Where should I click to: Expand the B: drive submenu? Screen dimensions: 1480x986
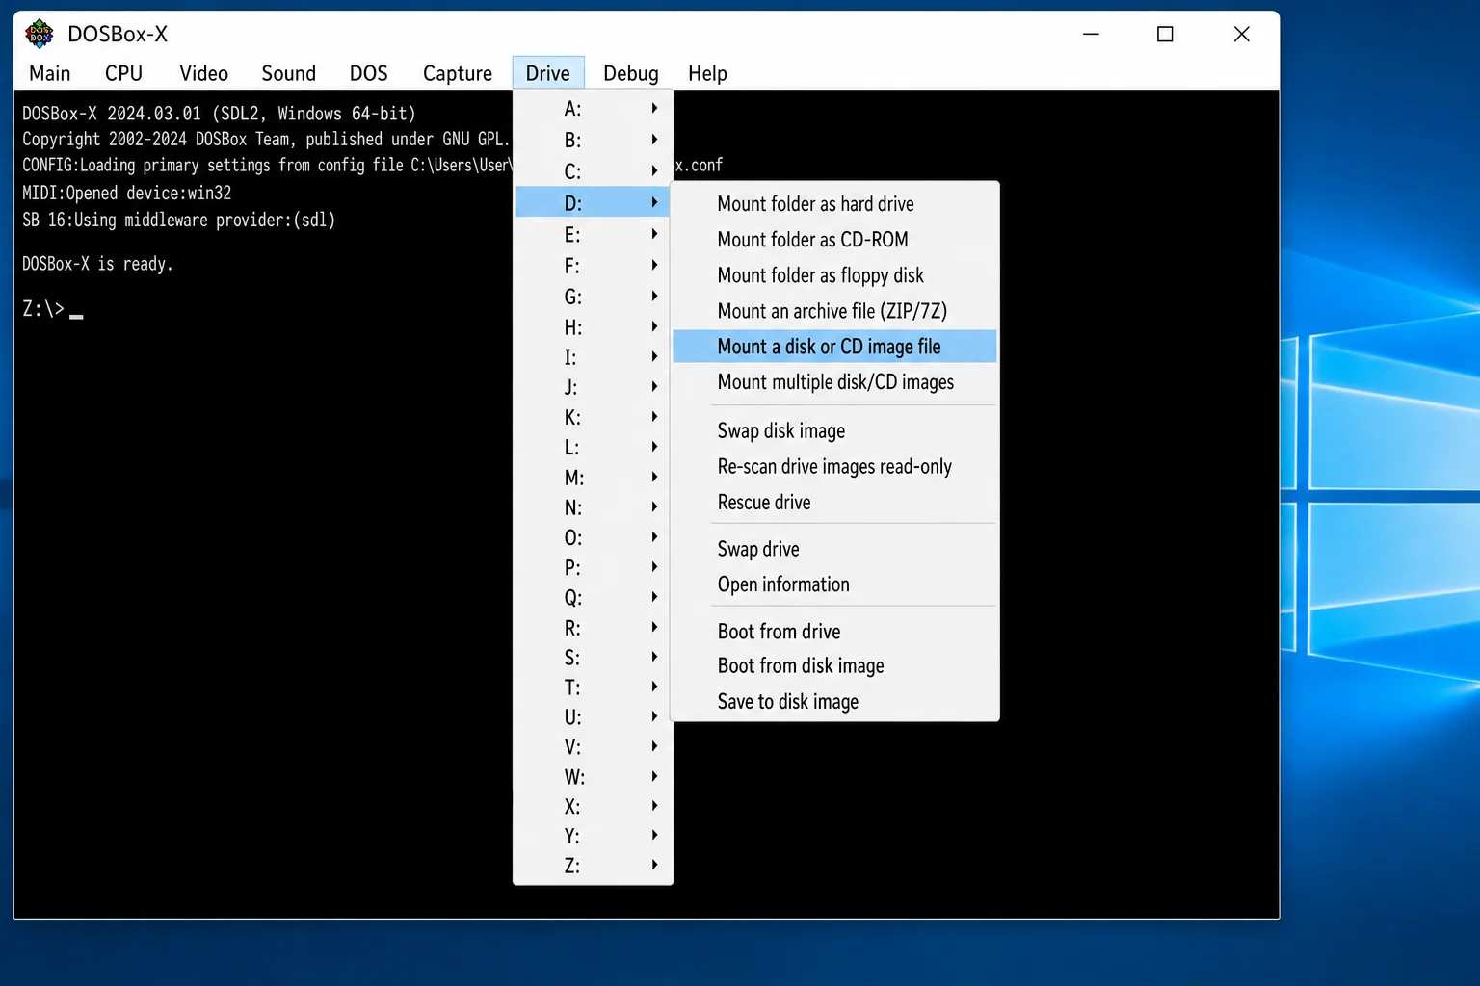[x=593, y=140]
